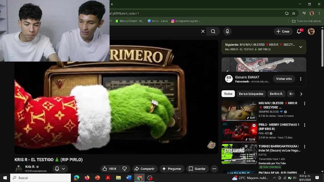Expand the Siguiente mix playlist panel
The image size is (324, 182).
click(x=301, y=47)
